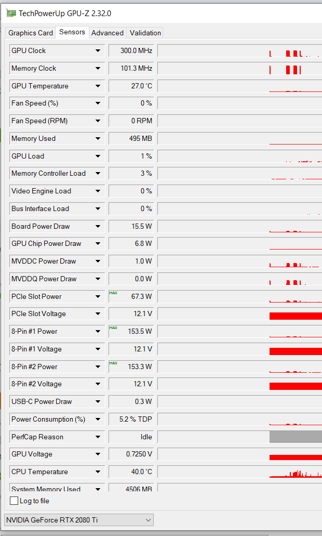
Task: Expand PCIe Slot Power options
Action: 98,296
